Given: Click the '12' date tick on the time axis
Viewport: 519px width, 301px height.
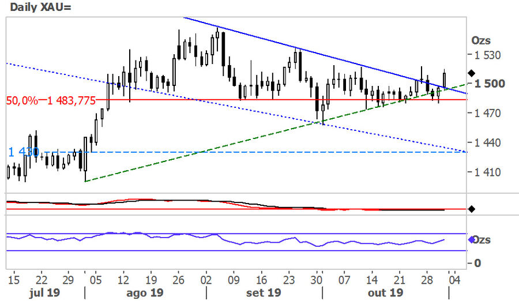Looking at the screenshot, I should tap(123, 280).
